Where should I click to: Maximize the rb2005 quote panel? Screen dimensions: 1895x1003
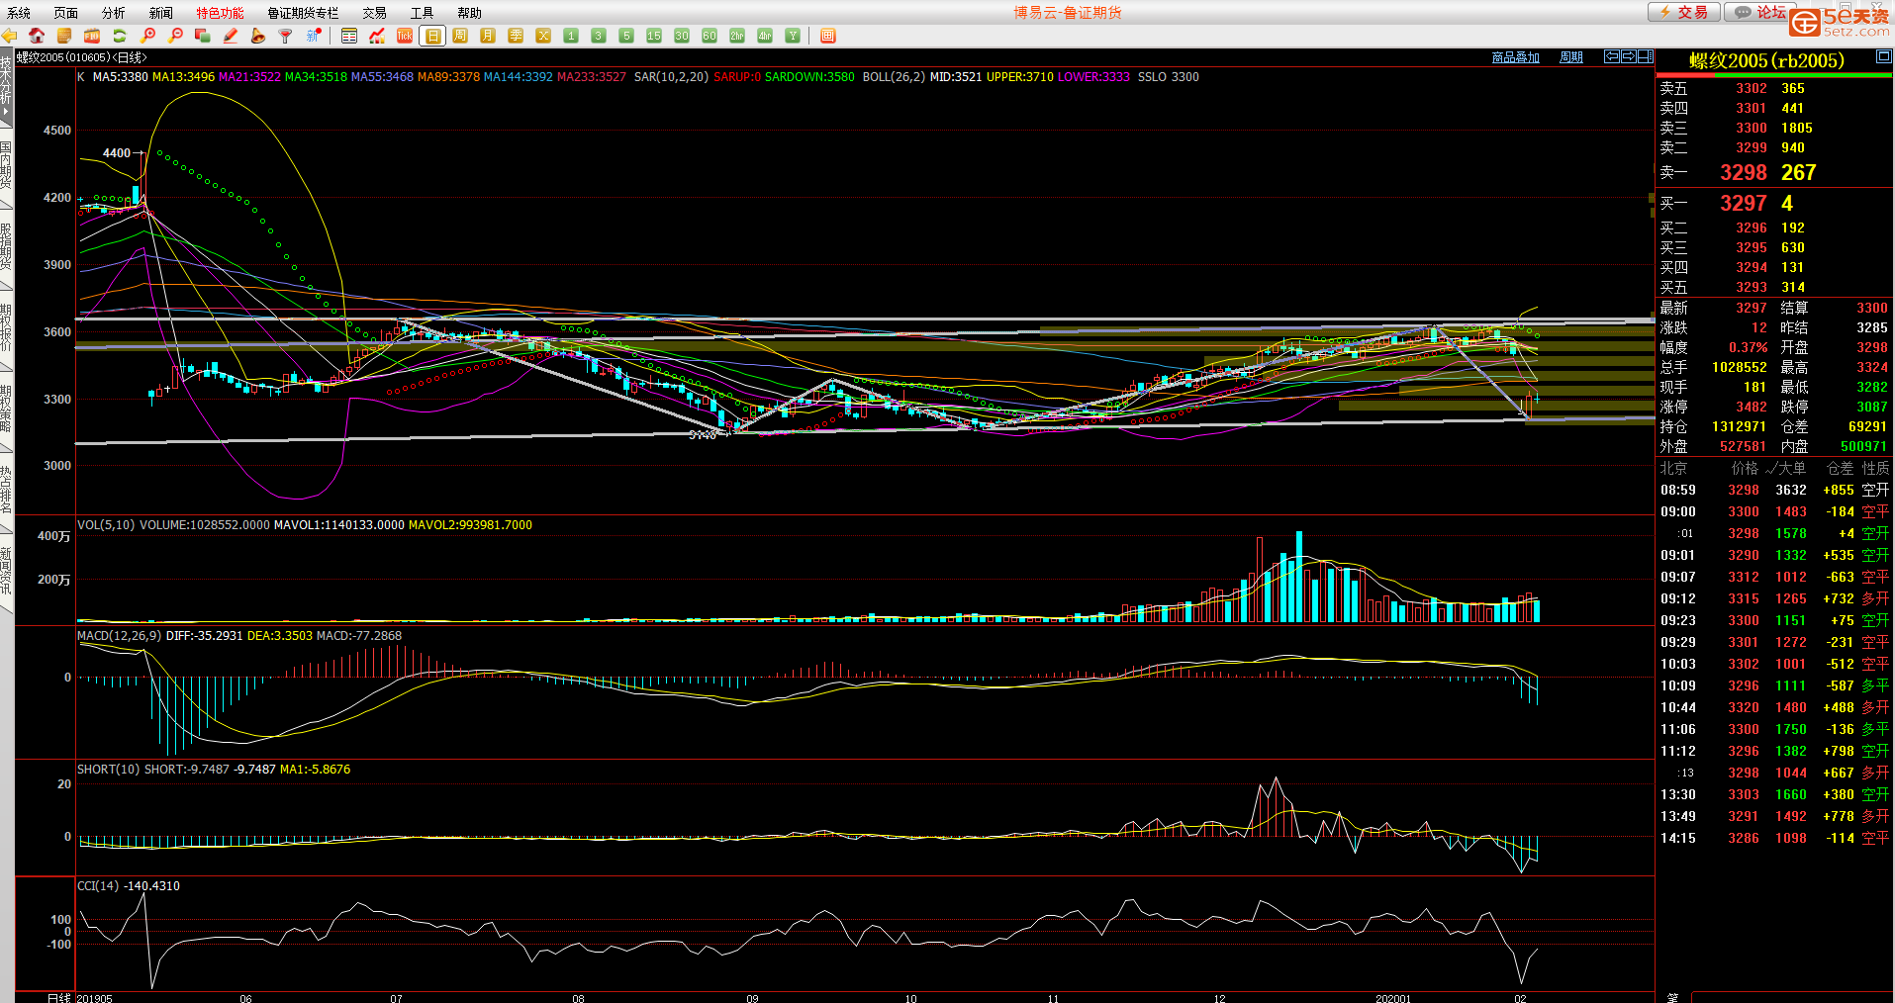click(x=1883, y=57)
